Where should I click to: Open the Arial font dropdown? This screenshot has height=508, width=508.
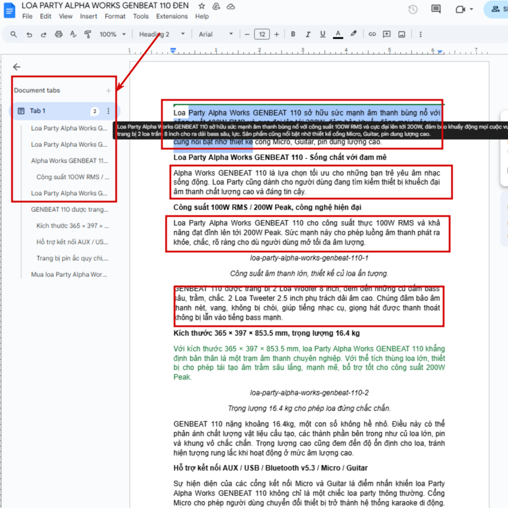(215, 34)
